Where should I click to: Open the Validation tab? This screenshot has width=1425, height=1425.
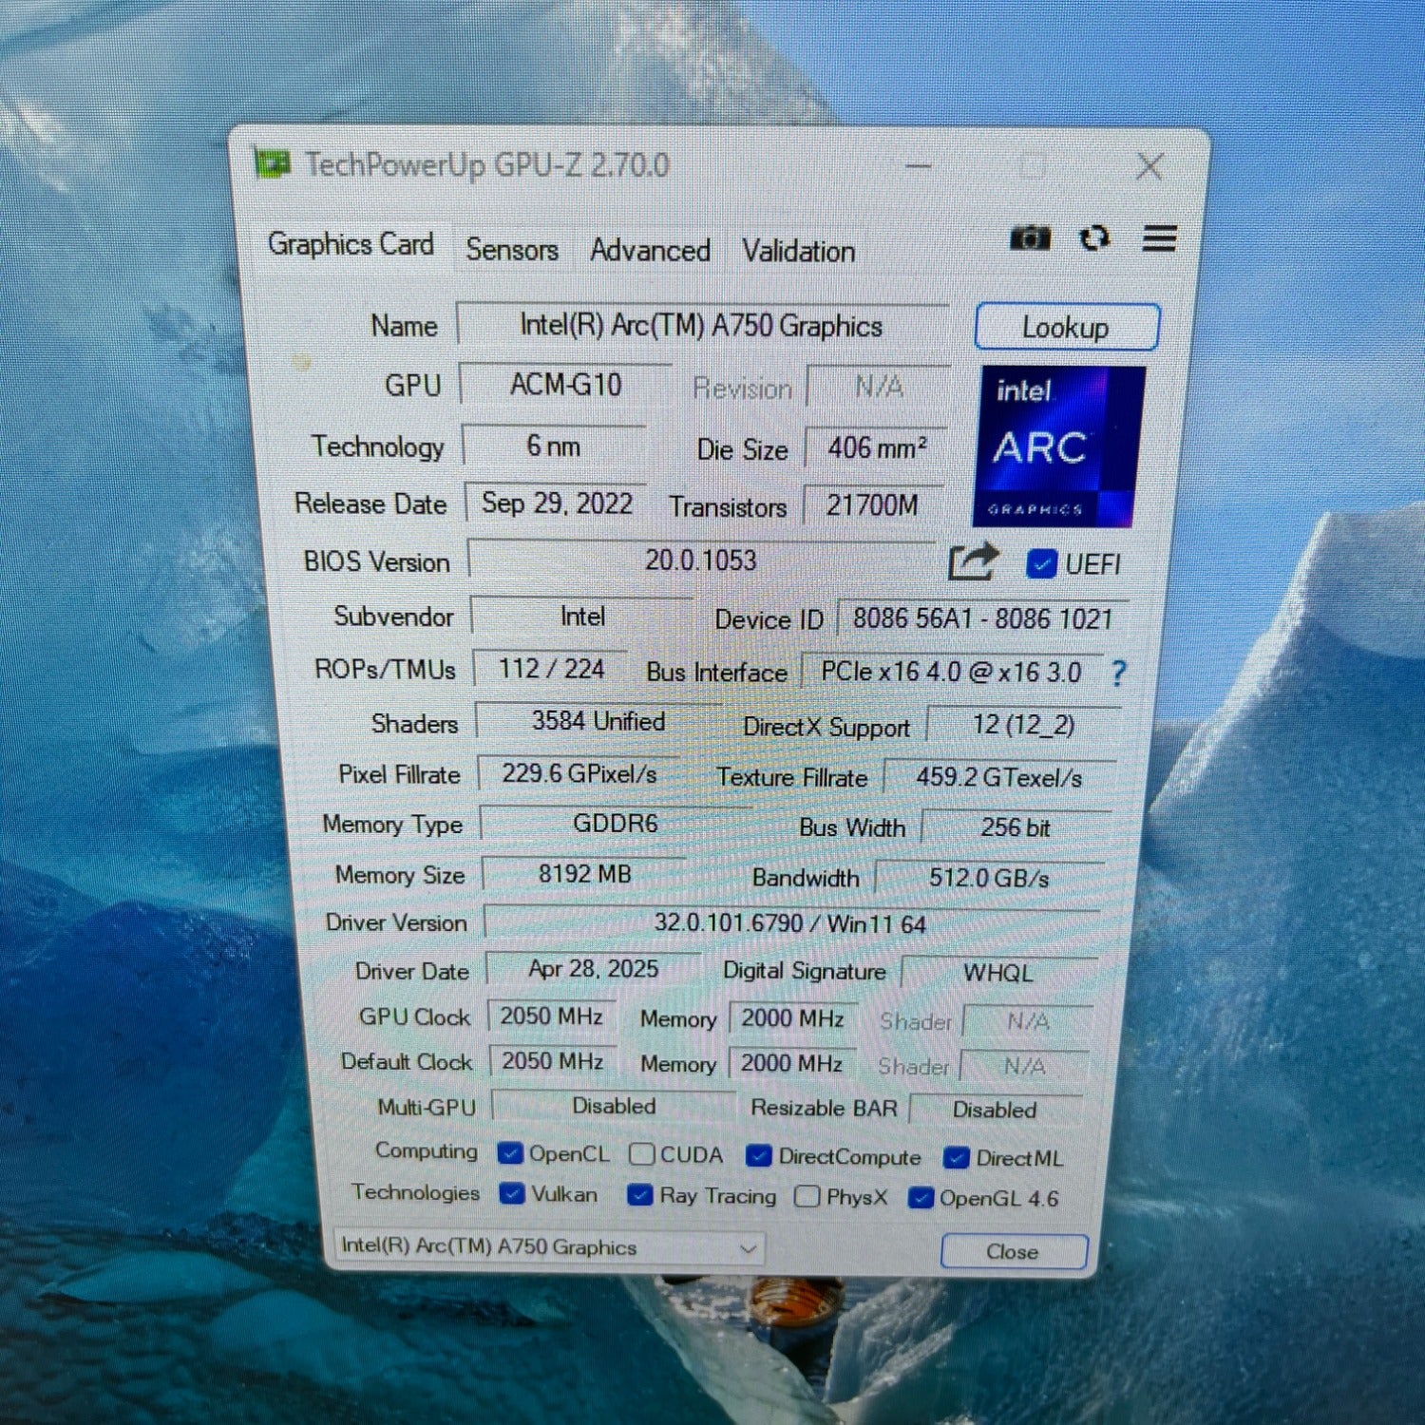point(798,251)
